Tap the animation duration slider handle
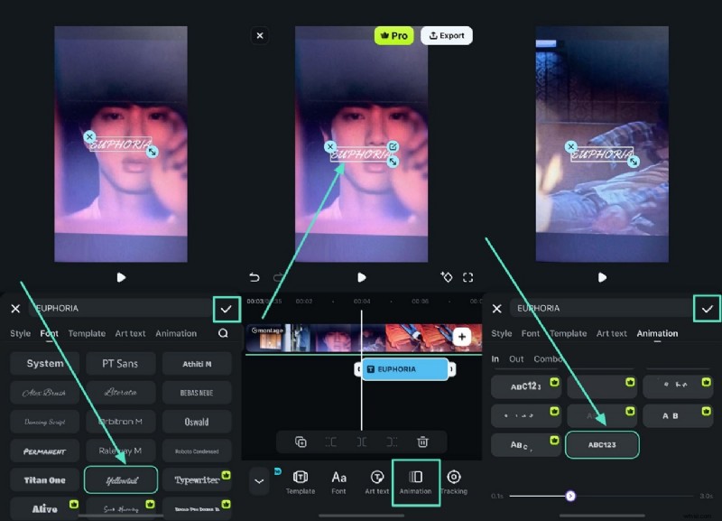Screen dimensions: 722x521 coord(571,496)
